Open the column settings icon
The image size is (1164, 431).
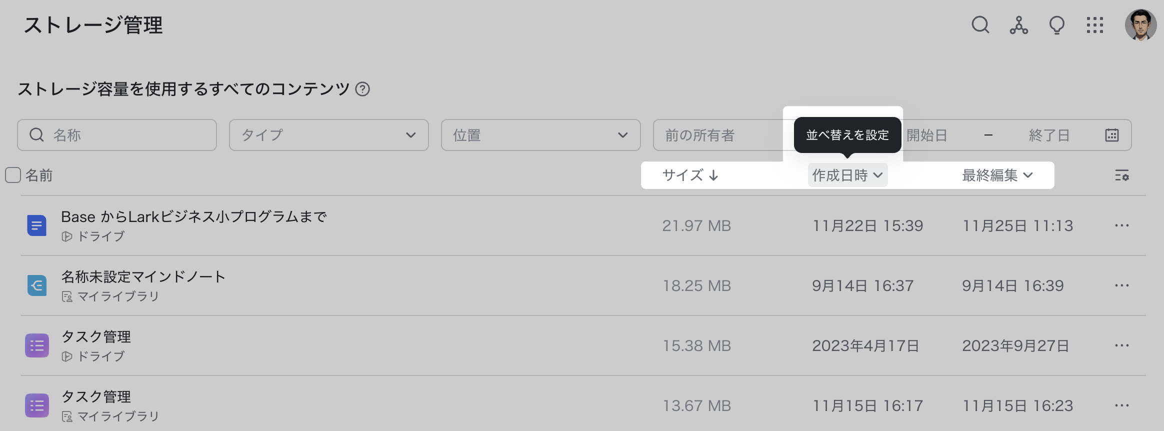pos(1121,175)
